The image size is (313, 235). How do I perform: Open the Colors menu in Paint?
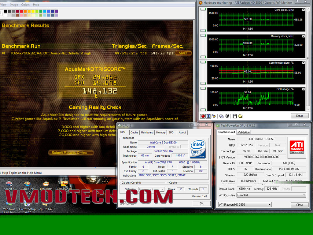[25, 5]
